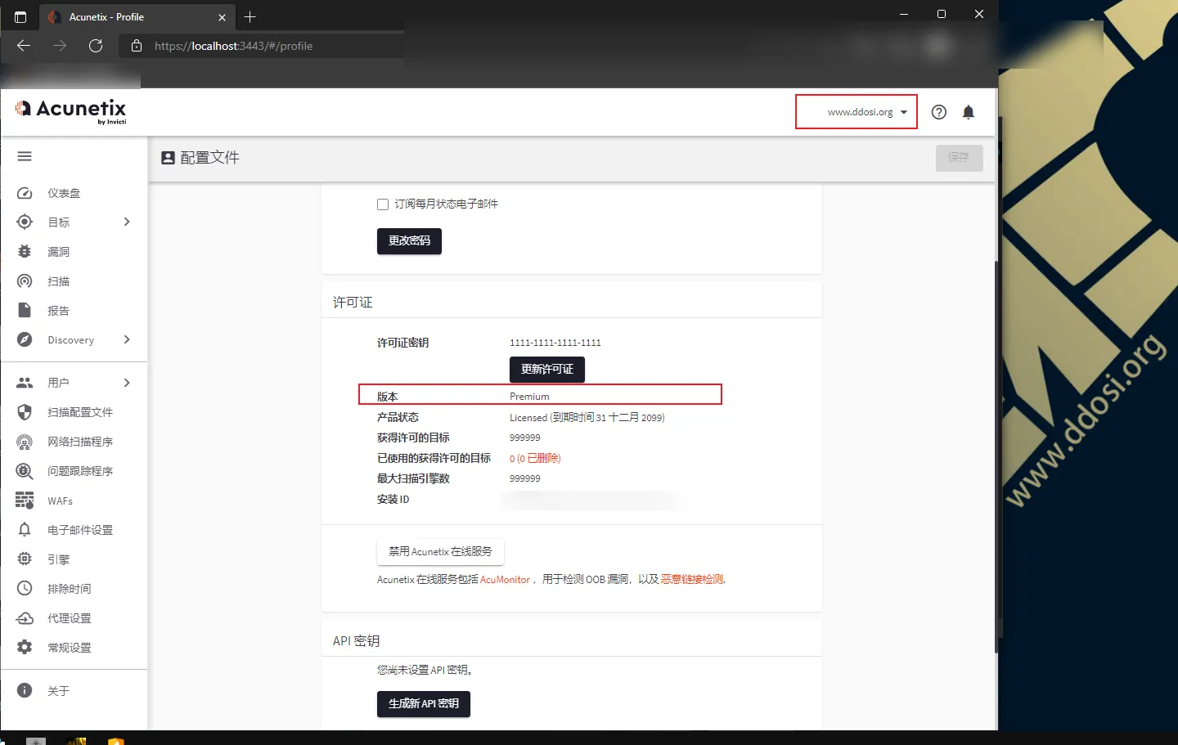Open the browser tab actions menu icon
This screenshot has height=745, width=1178.
(20, 16)
